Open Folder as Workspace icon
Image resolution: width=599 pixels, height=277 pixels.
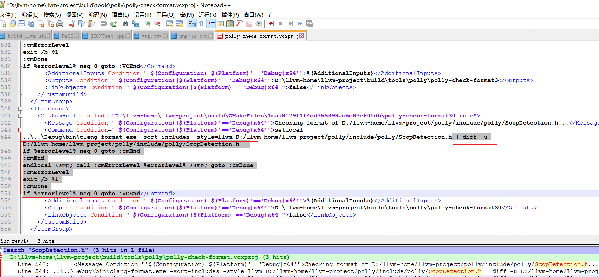coord(249,24)
